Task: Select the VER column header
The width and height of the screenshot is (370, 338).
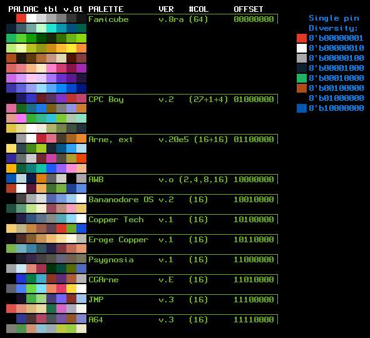Action: point(166,9)
